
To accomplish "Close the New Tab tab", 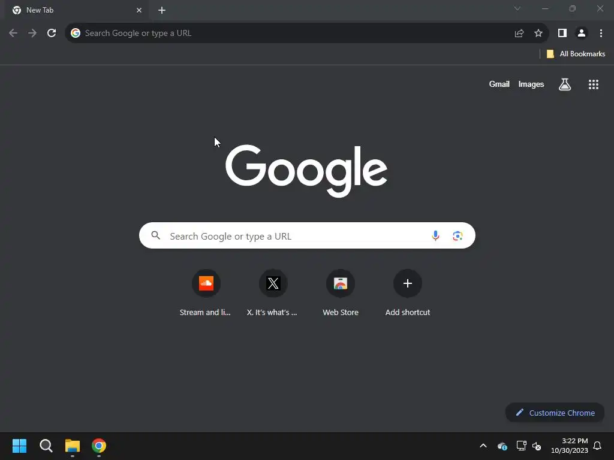I will coord(139,10).
